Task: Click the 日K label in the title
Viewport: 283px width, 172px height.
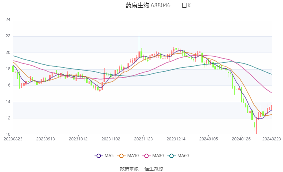Action: coord(186,5)
